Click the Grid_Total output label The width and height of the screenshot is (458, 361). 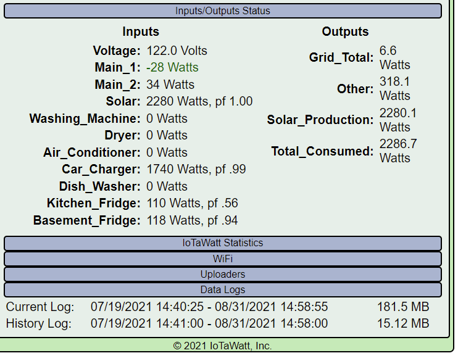click(x=341, y=57)
